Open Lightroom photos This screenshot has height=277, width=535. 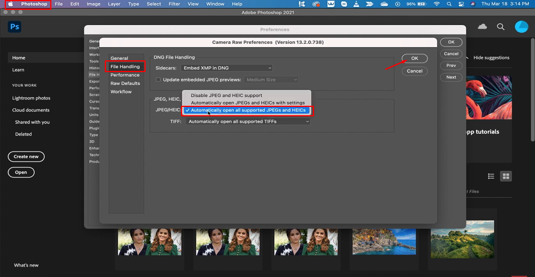pos(31,98)
